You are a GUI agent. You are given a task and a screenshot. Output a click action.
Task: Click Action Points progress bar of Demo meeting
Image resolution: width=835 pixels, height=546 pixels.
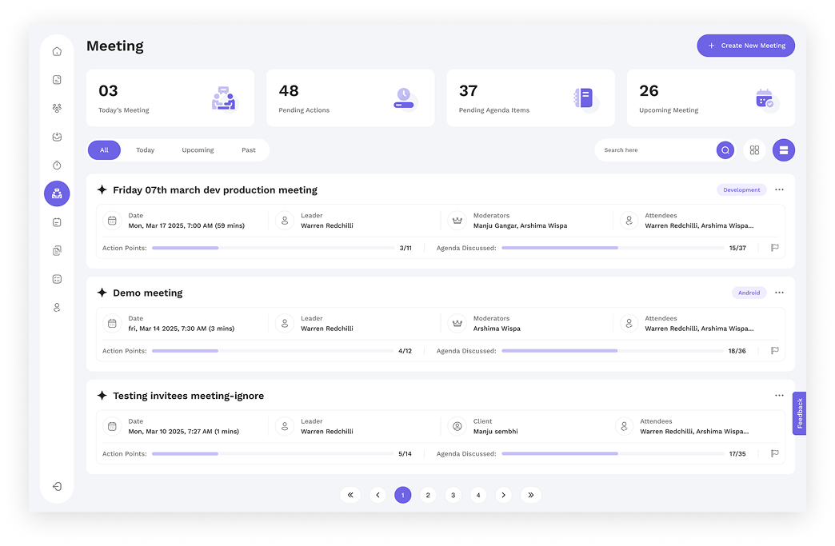(x=272, y=351)
